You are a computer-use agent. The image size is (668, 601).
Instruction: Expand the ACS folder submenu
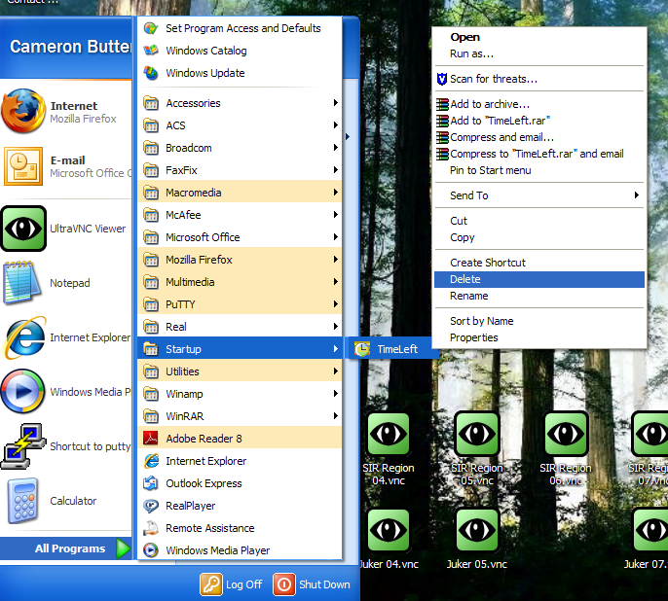pyautogui.click(x=240, y=125)
